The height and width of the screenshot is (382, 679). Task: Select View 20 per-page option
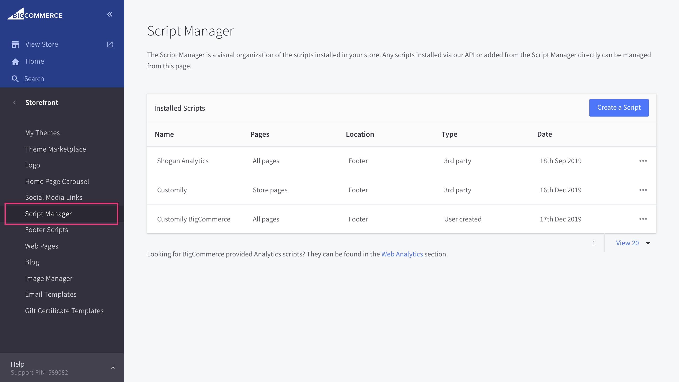click(x=627, y=243)
